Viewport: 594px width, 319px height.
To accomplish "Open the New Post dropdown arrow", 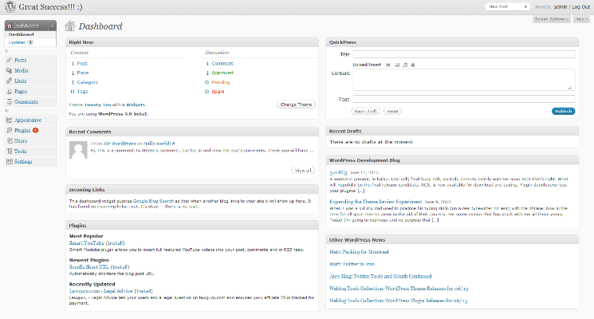I will (525, 7).
